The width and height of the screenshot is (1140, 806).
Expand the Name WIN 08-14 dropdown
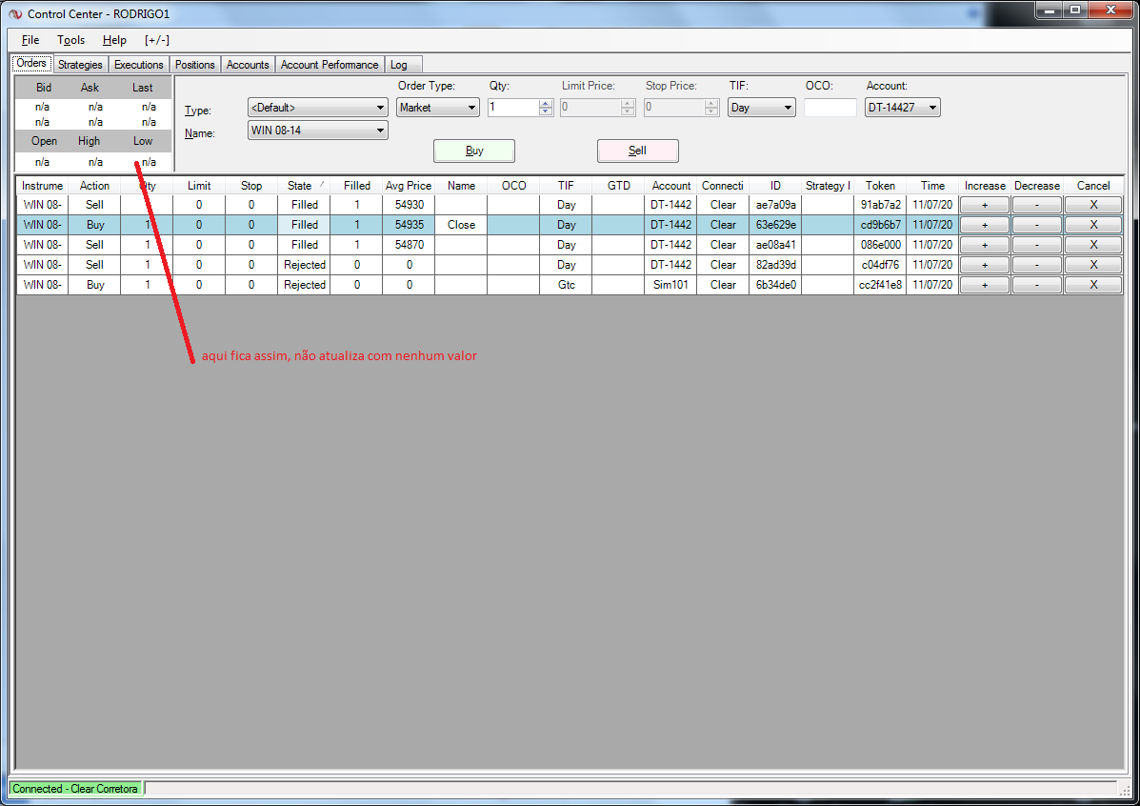pyautogui.click(x=318, y=131)
